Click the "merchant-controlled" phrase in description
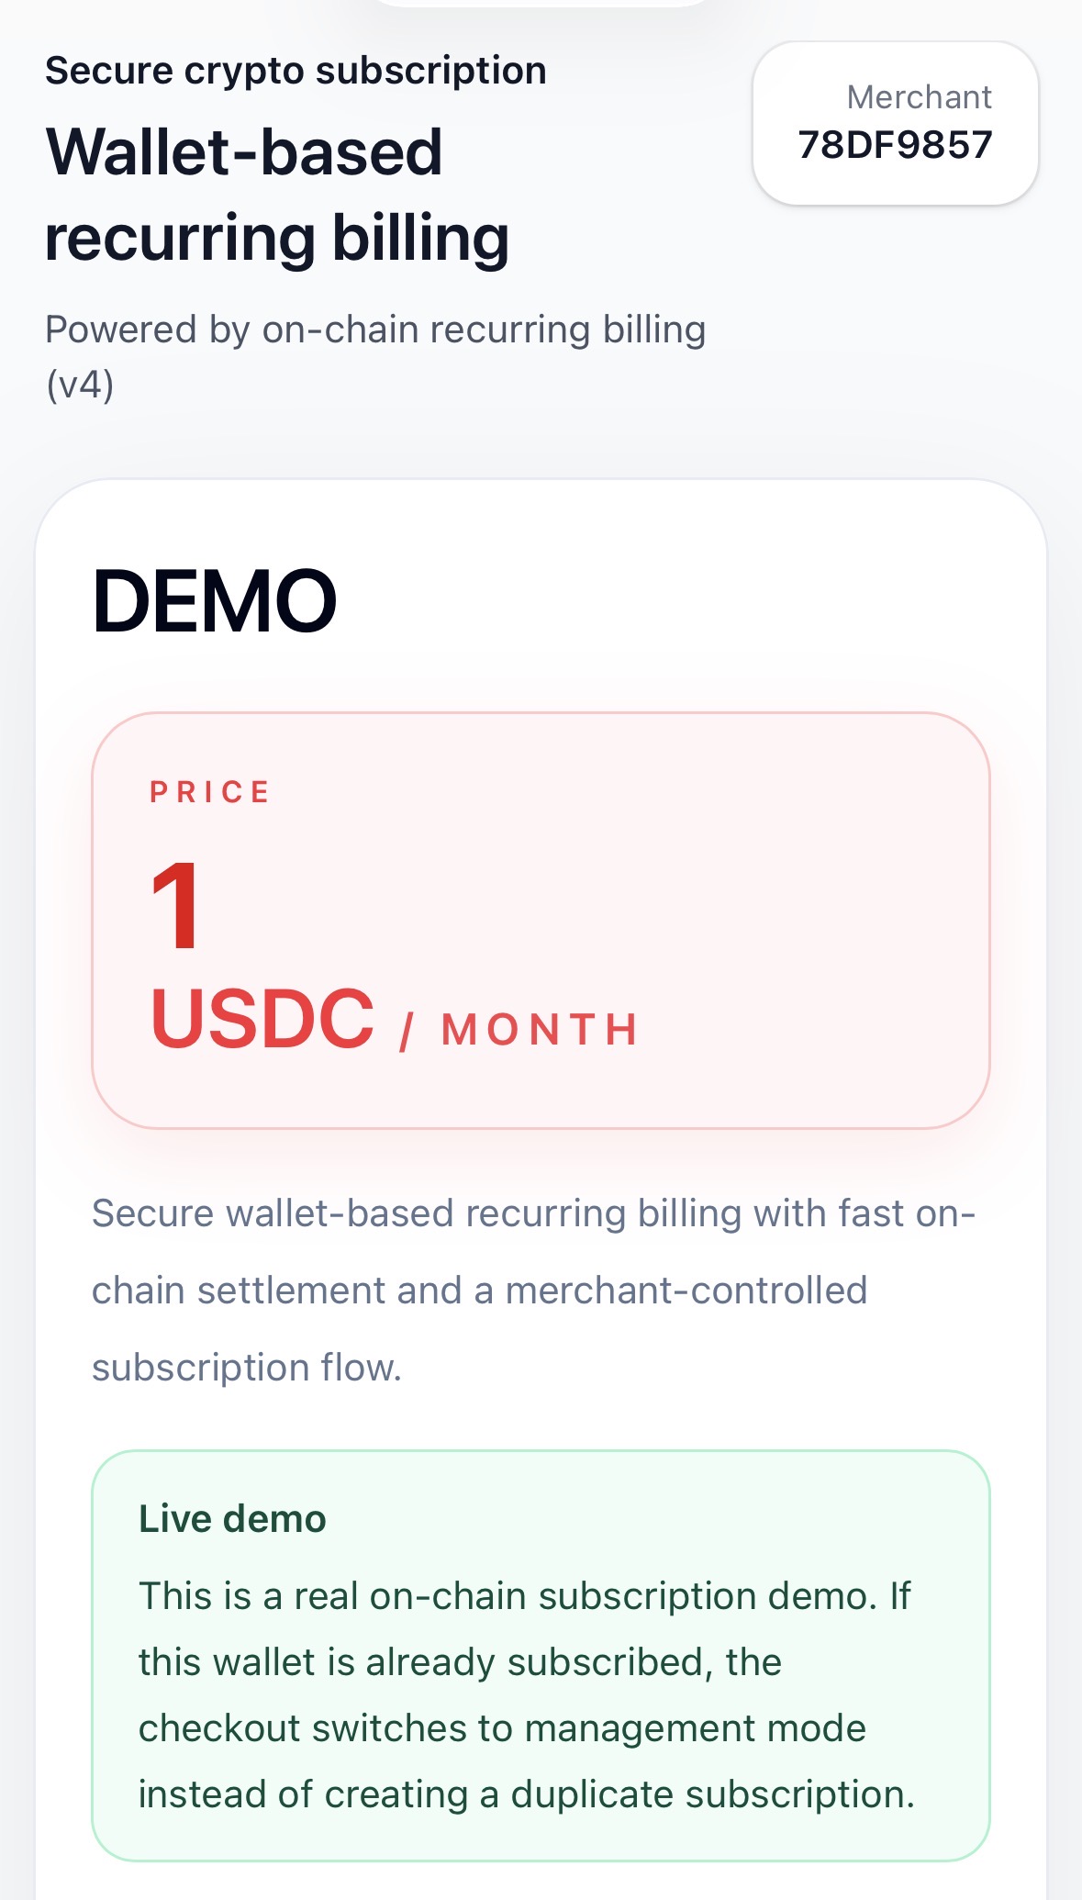The height and width of the screenshot is (1900, 1082). [x=686, y=1291]
